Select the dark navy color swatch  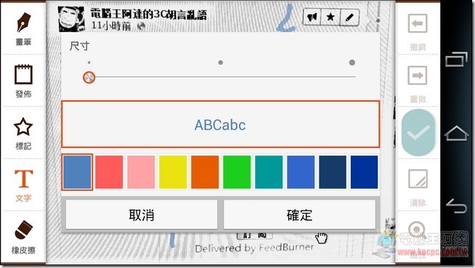point(333,172)
